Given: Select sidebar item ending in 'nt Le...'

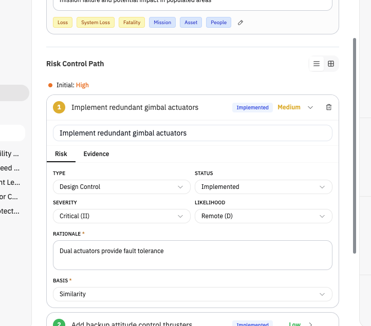Looking at the screenshot, I should click(9, 182).
